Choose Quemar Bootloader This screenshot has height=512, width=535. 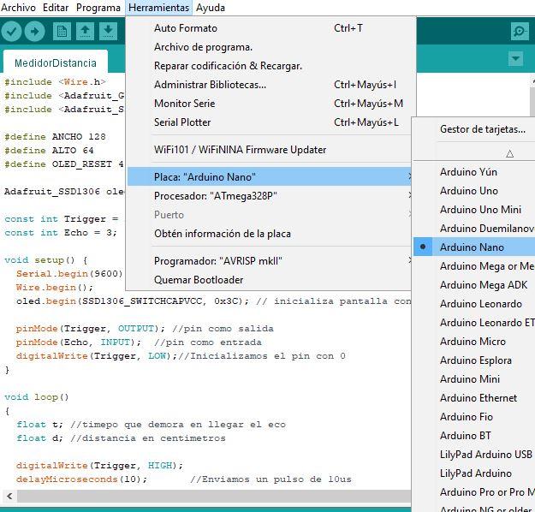269,280
